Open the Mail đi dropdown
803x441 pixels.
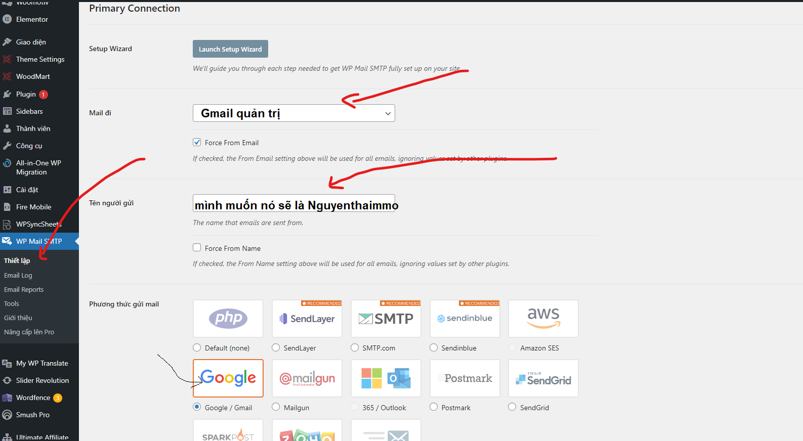tap(294, 113)
